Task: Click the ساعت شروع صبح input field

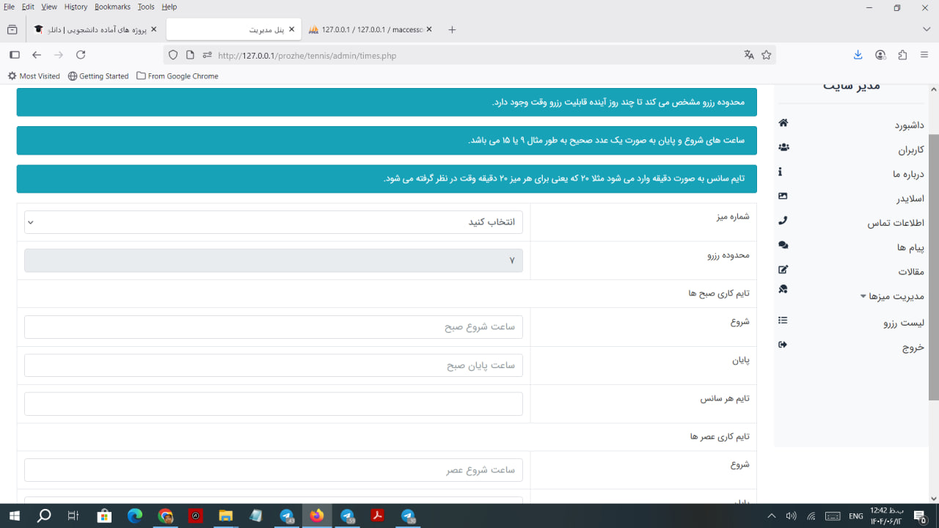Action: click(x=273, y=327)
